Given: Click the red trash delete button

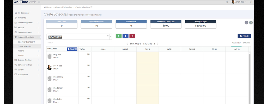Looking at the screenshot, I should click(132, 36).
